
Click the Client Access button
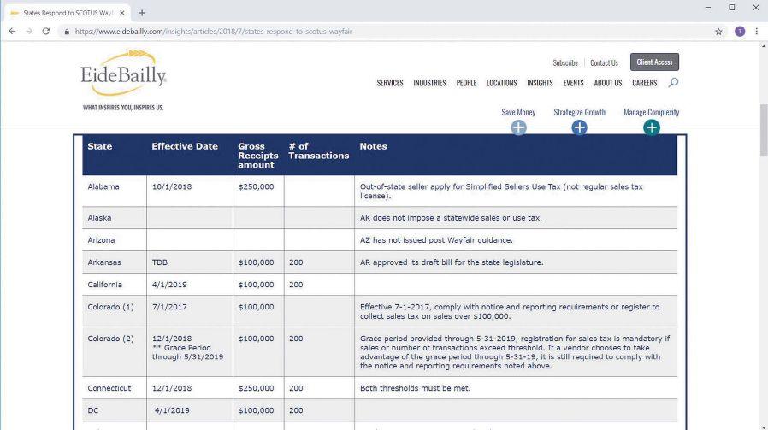click(654, 62)
